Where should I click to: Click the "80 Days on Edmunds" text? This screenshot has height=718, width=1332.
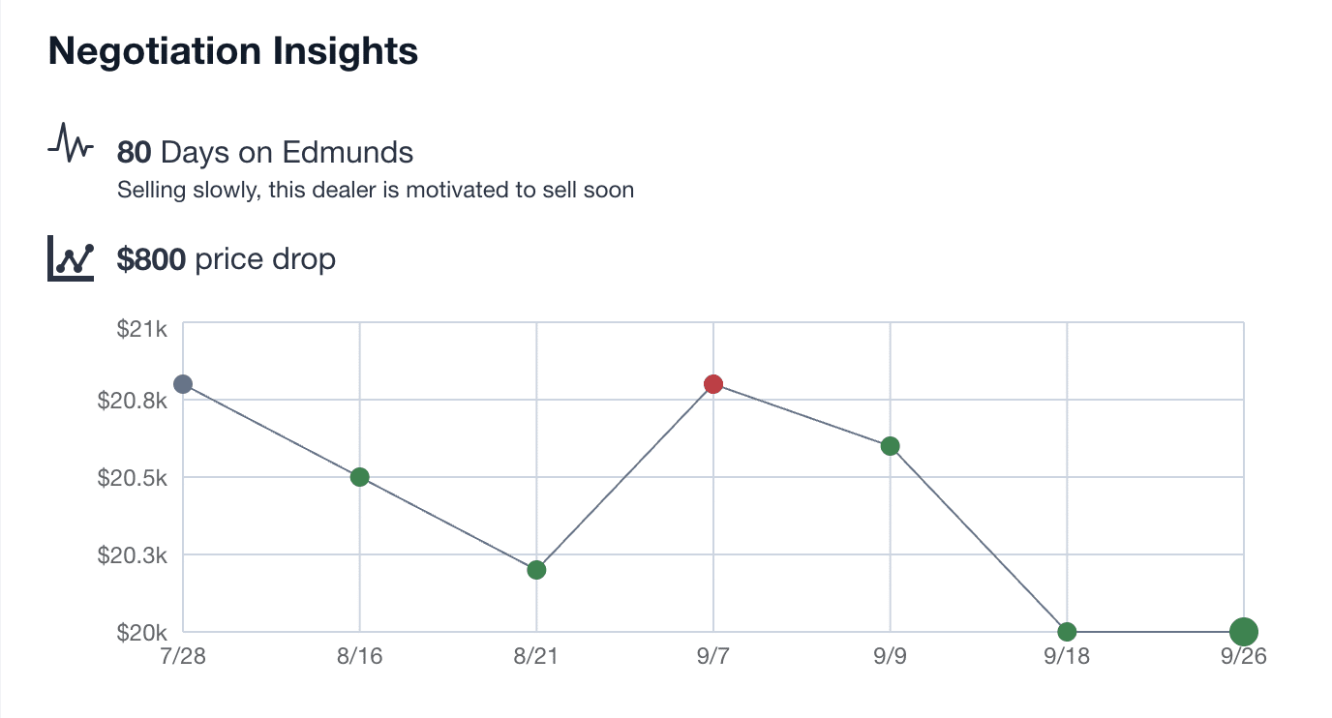265,152
